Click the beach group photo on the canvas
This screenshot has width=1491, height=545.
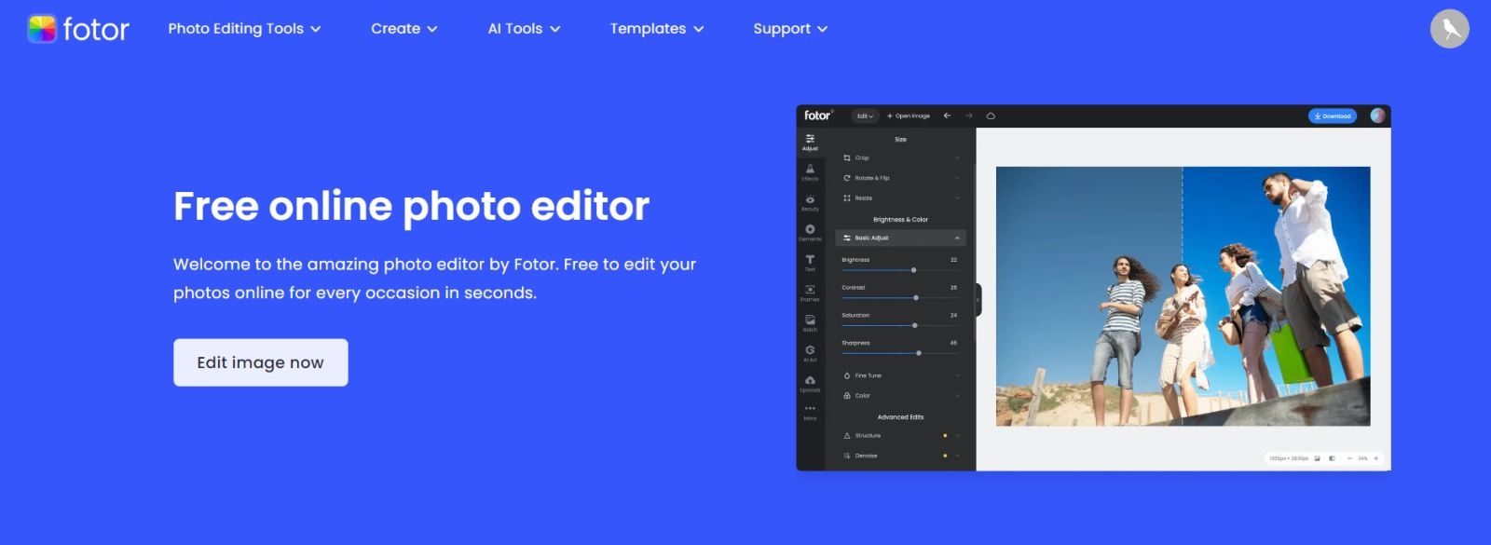1183,296
